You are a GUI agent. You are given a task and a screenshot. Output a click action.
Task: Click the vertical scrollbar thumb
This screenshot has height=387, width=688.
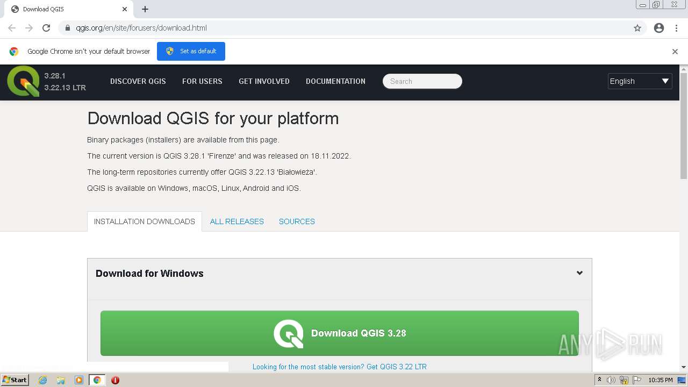[684, 126]
